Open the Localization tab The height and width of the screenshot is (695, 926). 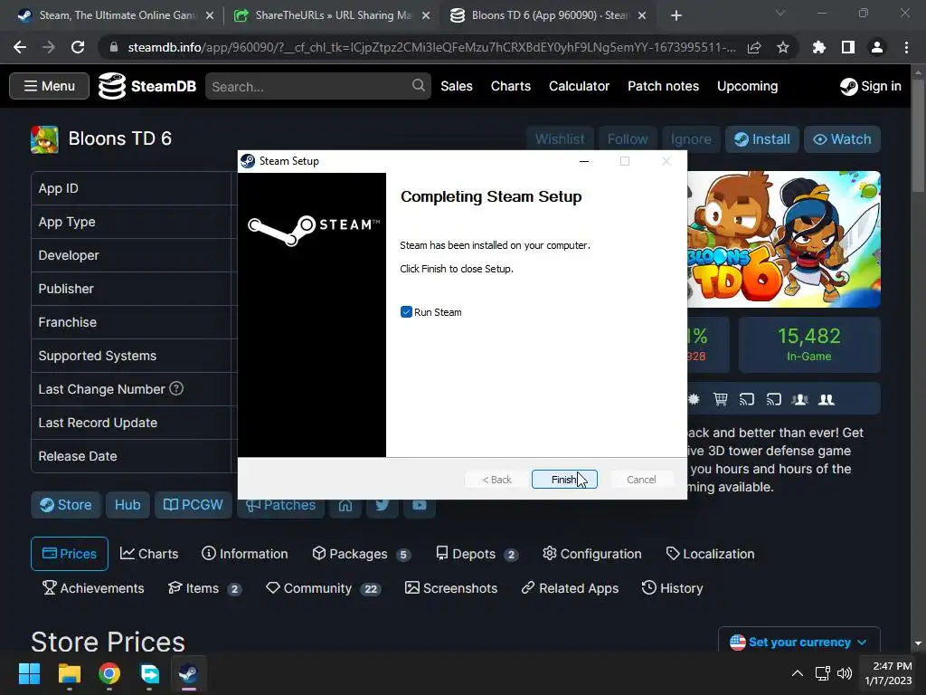[x=710, y=554]
